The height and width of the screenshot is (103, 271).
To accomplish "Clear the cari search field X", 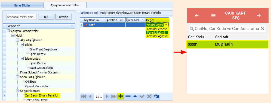I will click(x=263, y=28).
